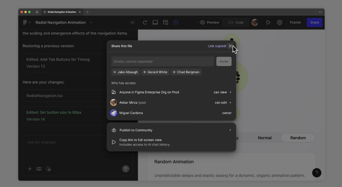Open the Radial Navigation Animation file name dropdown

[x=91, y=23]
